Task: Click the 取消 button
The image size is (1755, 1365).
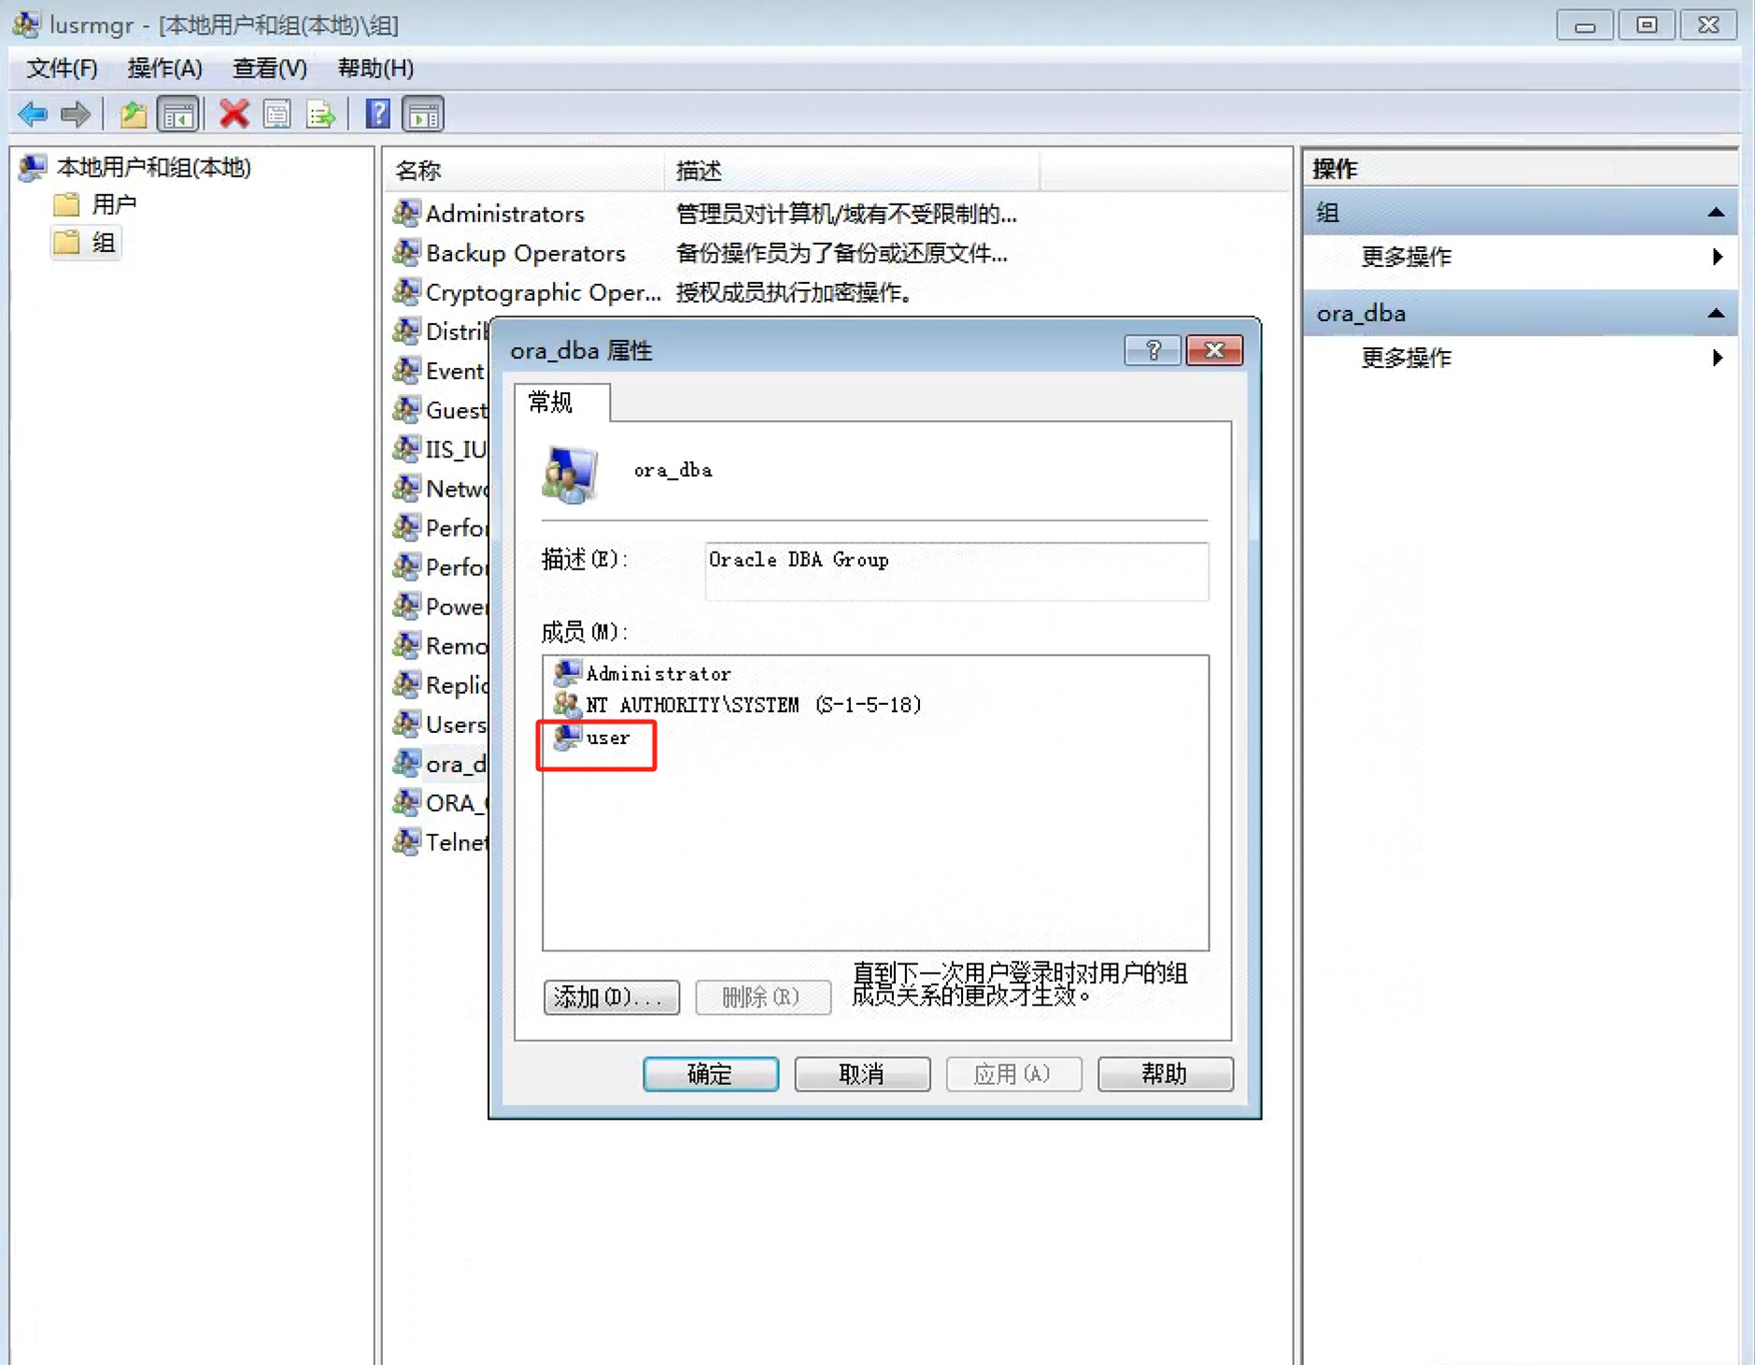Action: (x=862, y=1074)
